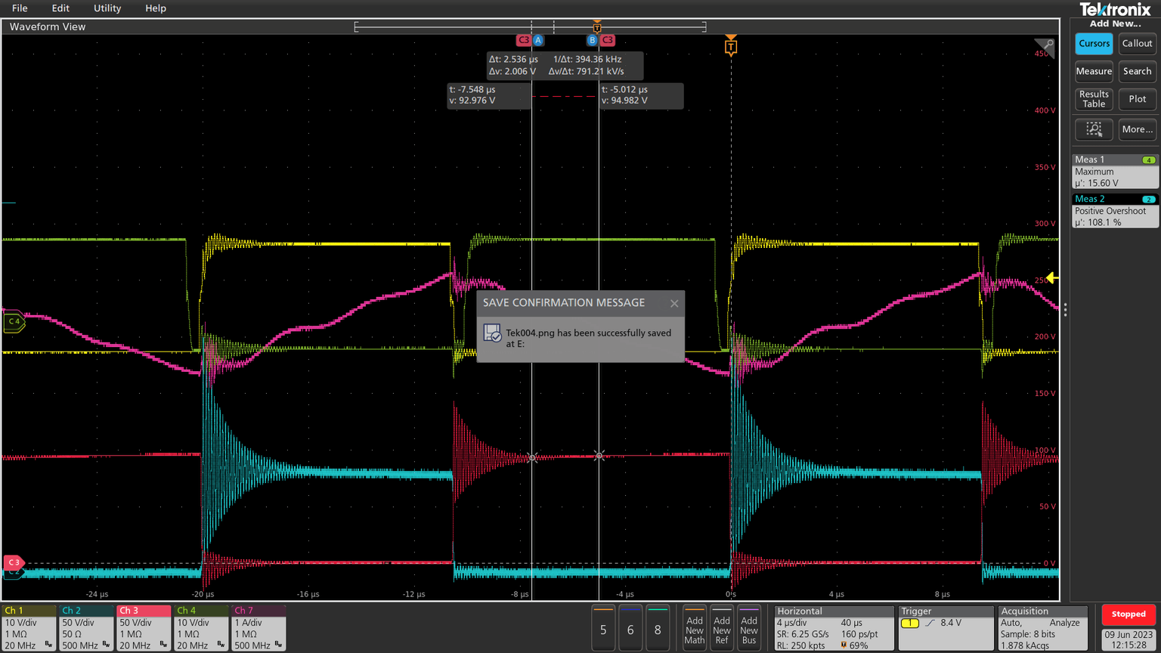Add a new Math waveform

coord(694,627)
